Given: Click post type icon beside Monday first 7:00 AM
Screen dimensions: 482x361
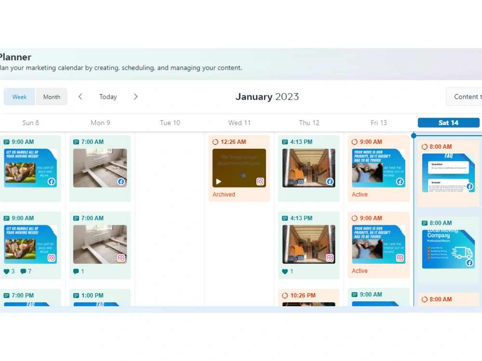Looking at the screenshot, I should (x=76, y=142).
